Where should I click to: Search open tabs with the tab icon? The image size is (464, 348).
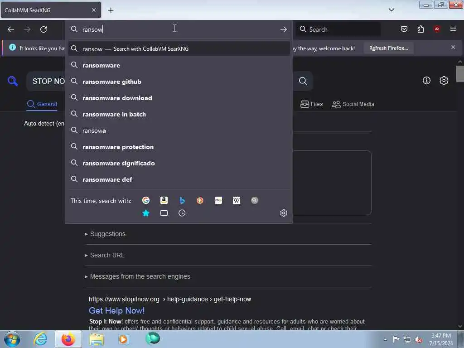pyautogui.click(x=164, y=213)
